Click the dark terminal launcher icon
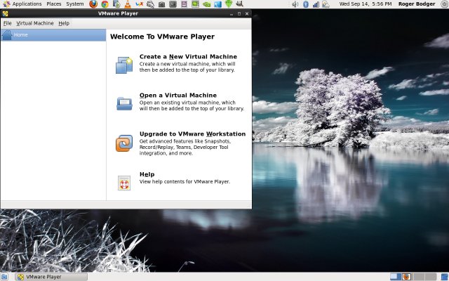 (x=173, y=4)
